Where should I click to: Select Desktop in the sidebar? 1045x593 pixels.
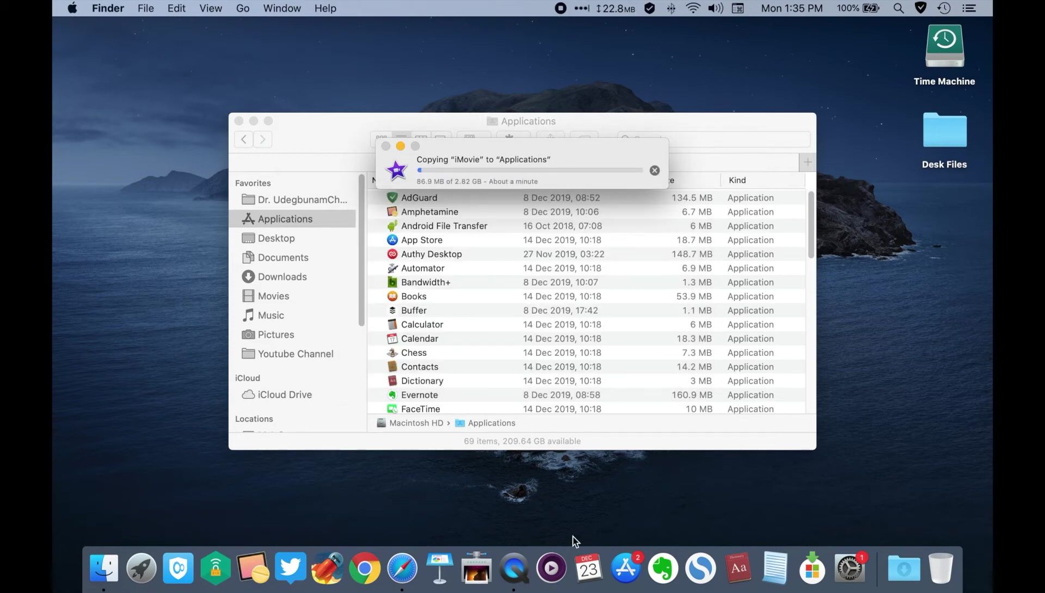pyautogui.click(x=292, y=238)
